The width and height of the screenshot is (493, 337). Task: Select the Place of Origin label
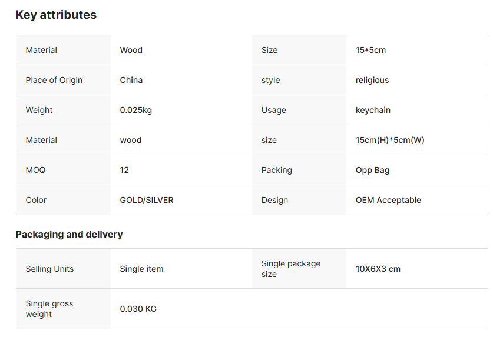[54, 80]
